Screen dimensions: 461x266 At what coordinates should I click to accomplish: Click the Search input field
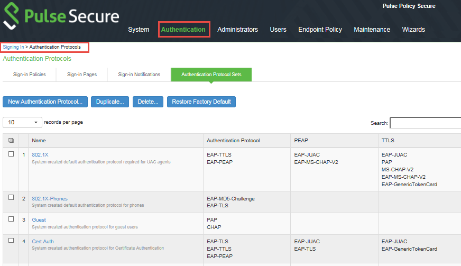426,123
